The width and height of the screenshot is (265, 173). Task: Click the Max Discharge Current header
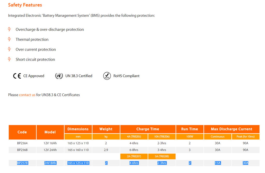coord(231,129)
